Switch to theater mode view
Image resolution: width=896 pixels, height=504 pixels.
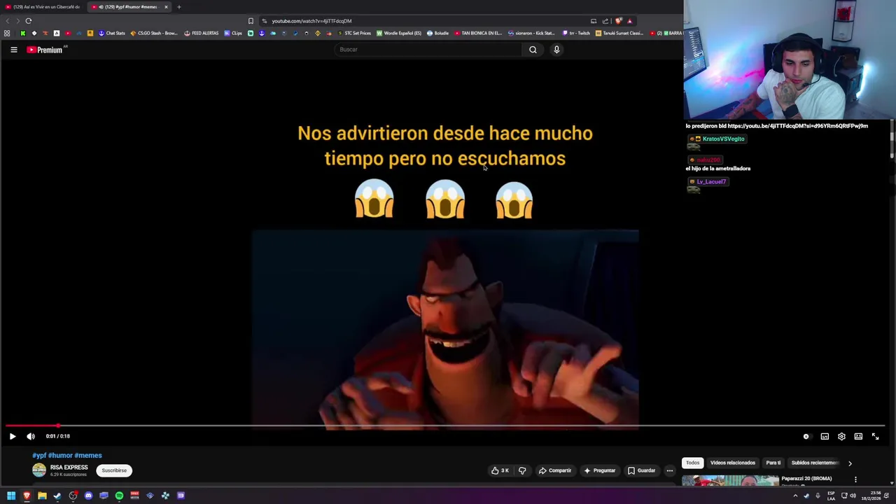pos(858,436)
